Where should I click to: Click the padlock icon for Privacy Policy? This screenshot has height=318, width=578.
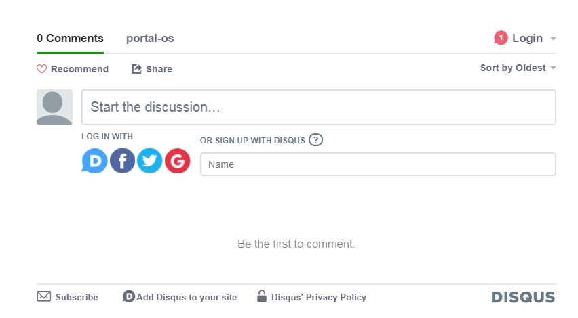pos(262,296)
